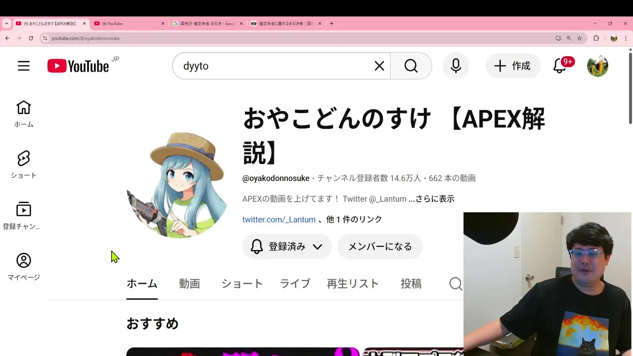
Task: Click the browser forward arrow
Action: [19, 38]
